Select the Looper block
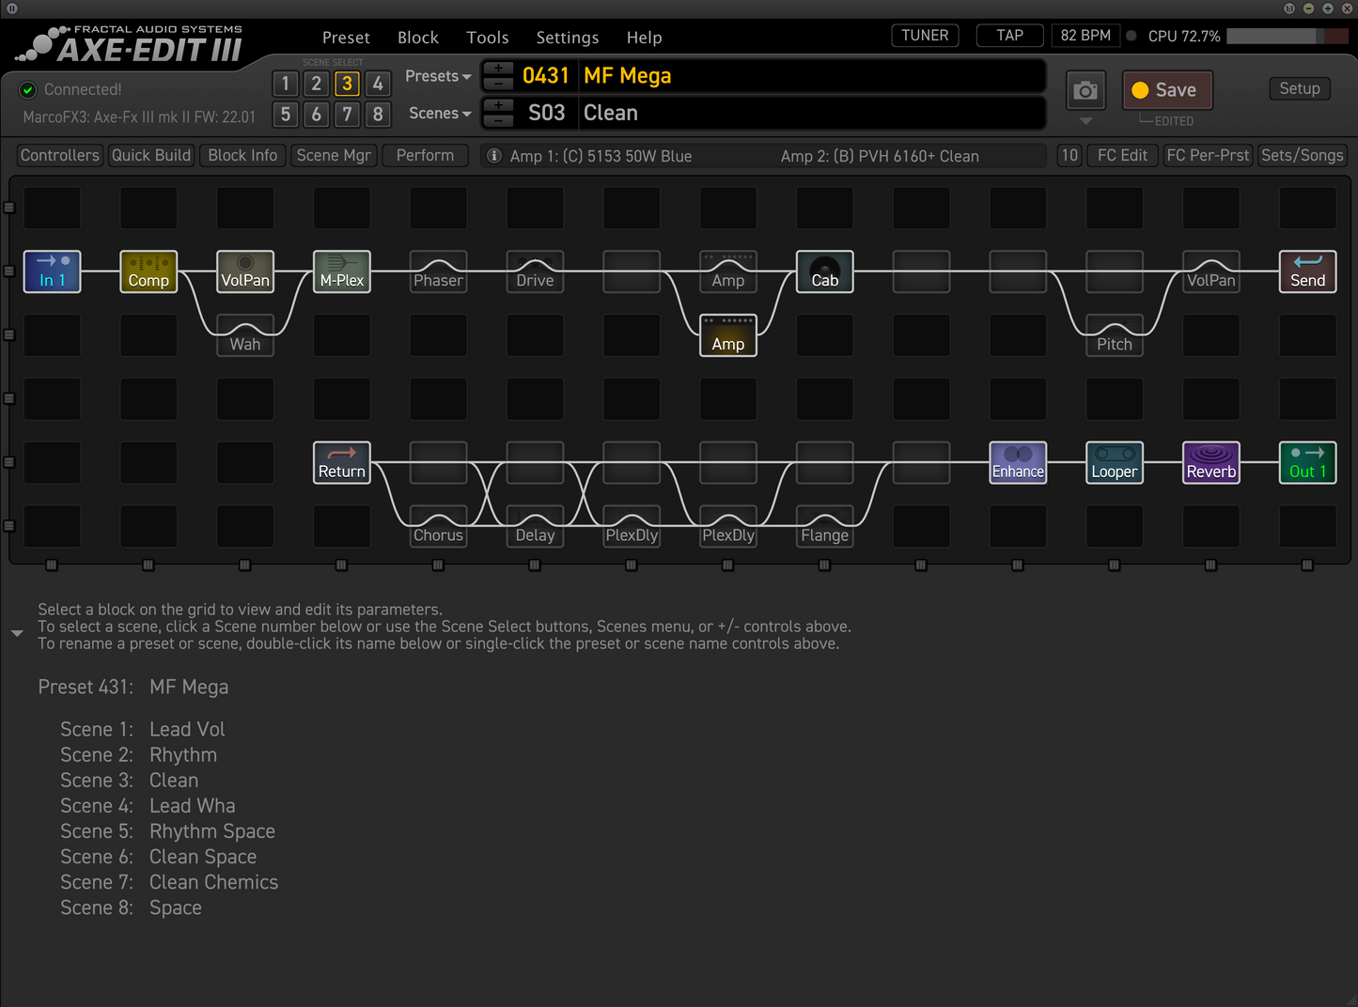 tap(1115, 463)
